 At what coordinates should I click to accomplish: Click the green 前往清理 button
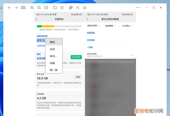[76, 57]
